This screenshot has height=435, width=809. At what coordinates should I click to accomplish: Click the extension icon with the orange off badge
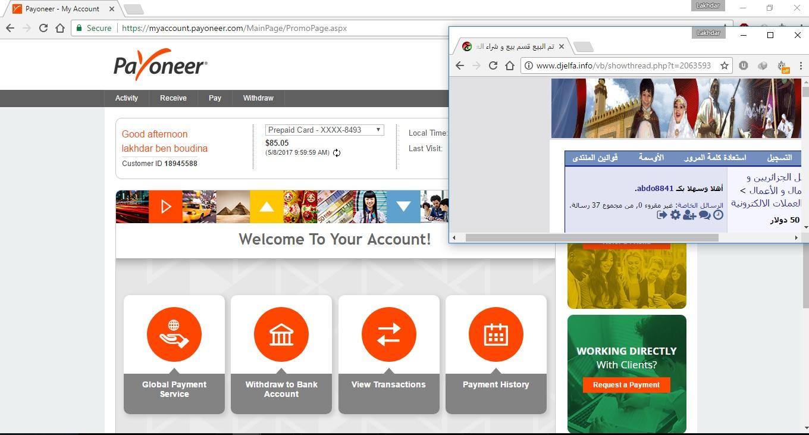(783, 67)
